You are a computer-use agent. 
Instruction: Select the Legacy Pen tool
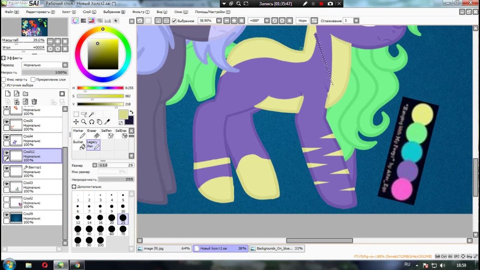[93, 145]
